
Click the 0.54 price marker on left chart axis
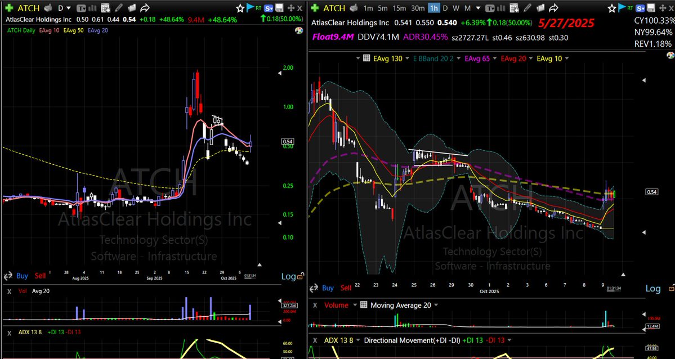pos(287,141)
